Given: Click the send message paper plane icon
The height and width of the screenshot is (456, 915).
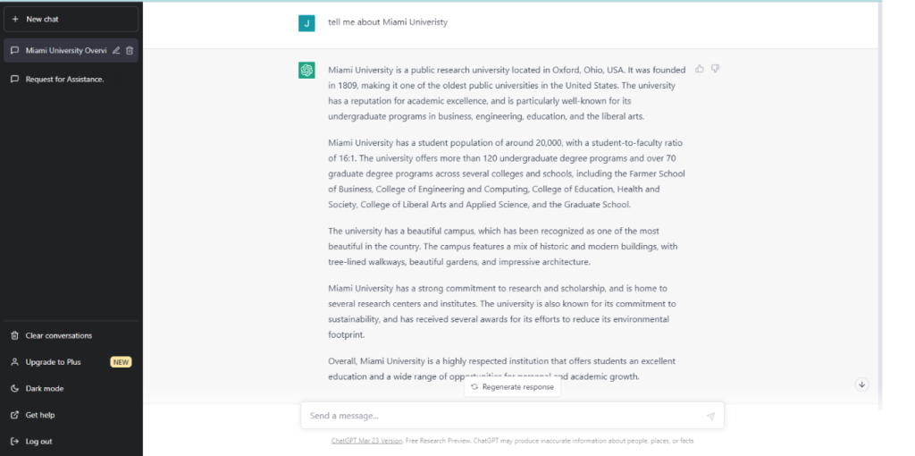Looking at the screenshot, I should pyautogui.click(x=710, y=417).
